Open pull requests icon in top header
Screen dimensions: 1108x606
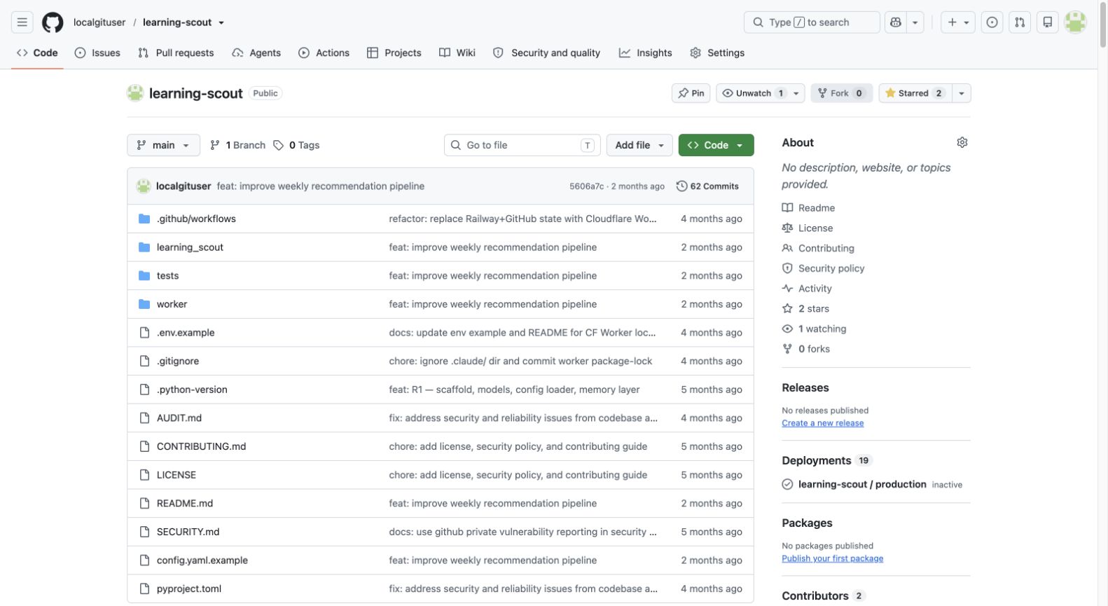(1020, 22)
